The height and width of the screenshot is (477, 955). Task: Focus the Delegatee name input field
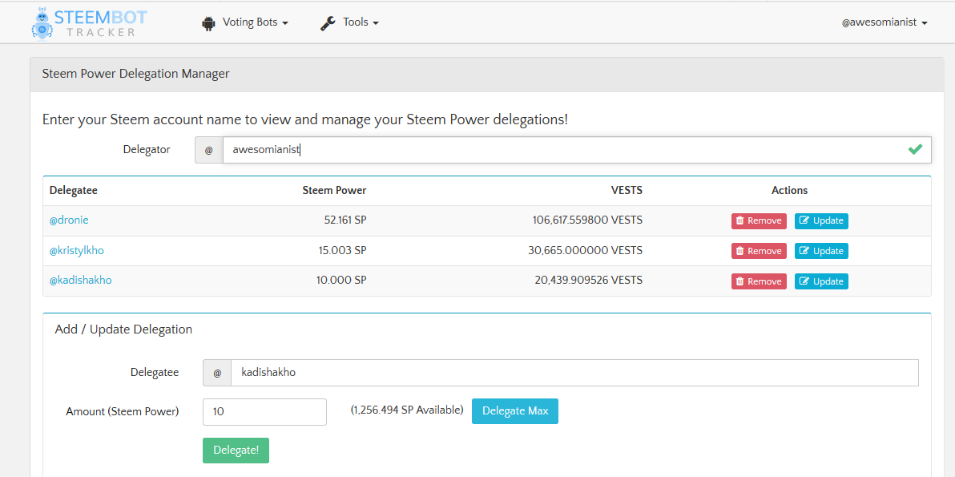coord(574,373)
